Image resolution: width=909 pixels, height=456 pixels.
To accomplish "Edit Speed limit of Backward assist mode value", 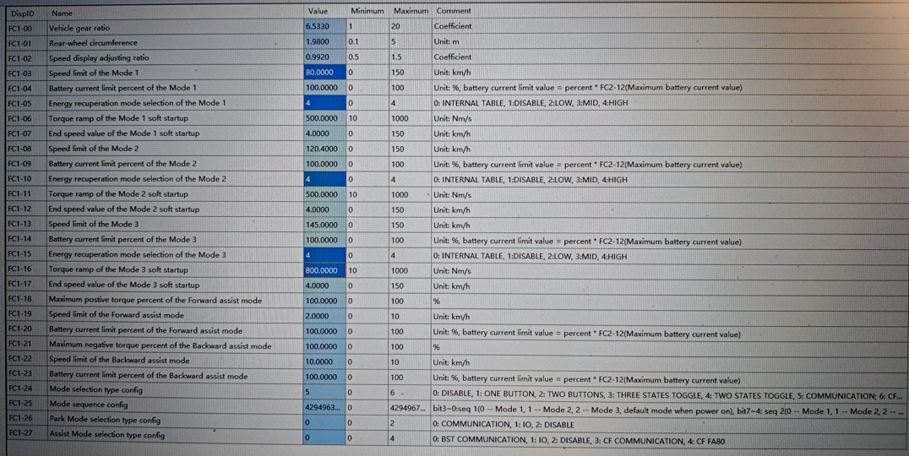I will (x=324, y=361).
